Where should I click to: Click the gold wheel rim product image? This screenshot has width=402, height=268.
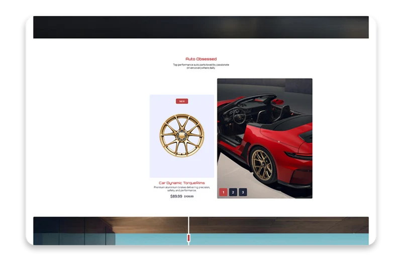182,136
